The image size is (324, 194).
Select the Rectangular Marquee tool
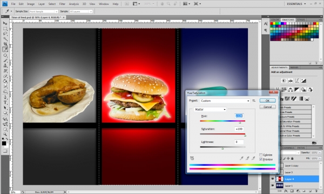tap(5, 28)
